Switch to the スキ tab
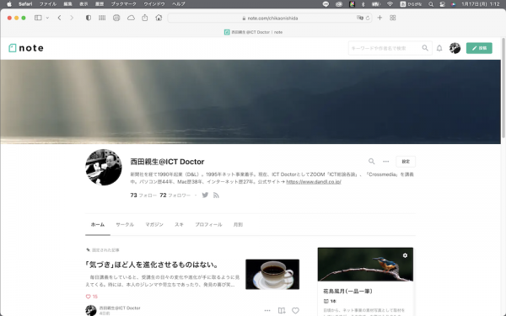The image size is (506, 316). tap(179, 224)
